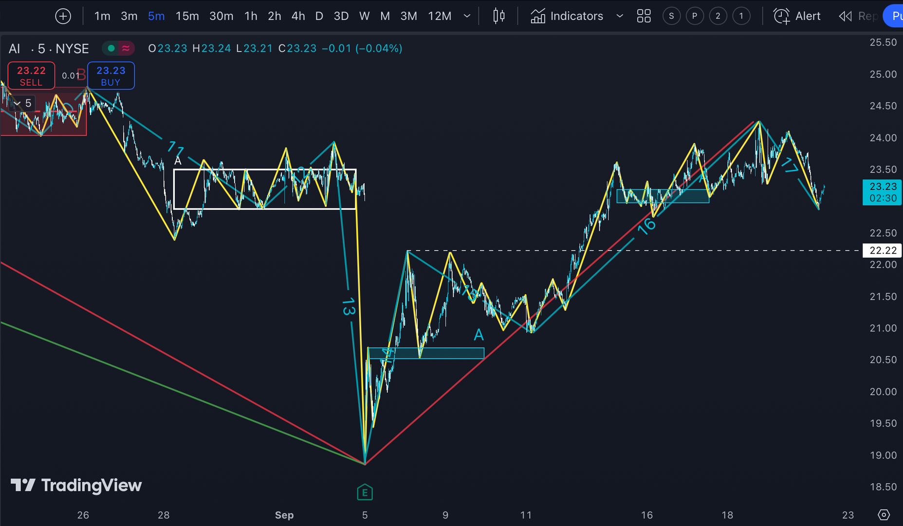Screen dimensions: 903x526
Task: Click the TradingView logo
Action: click(x=76, y=485)
